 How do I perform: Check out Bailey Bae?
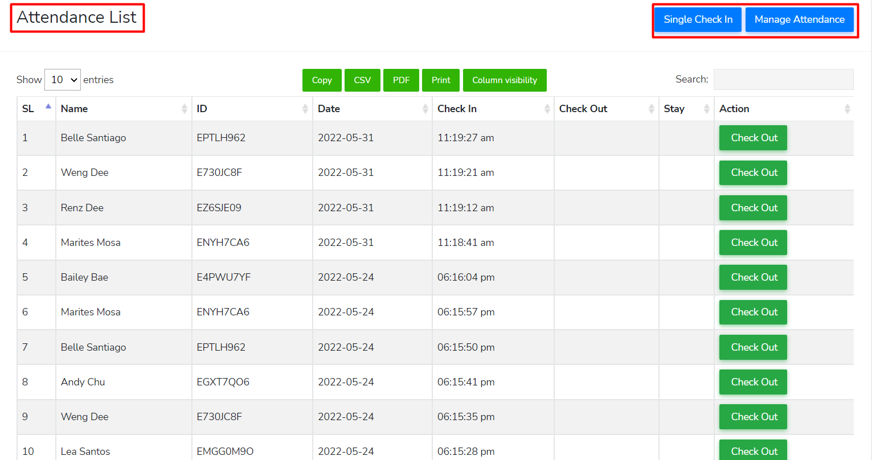pos(753,277)
